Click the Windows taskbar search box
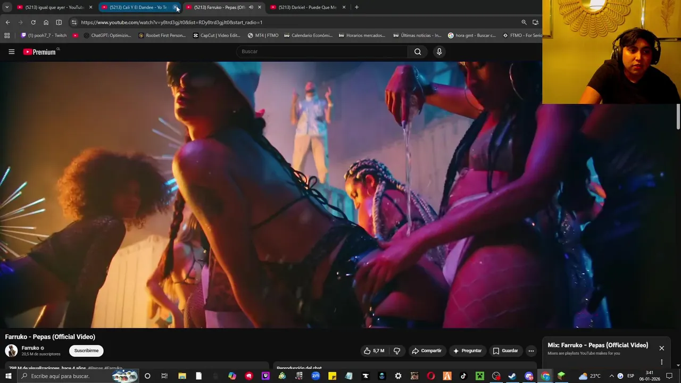This screenshot has width=681, height=383. (78, 376)
